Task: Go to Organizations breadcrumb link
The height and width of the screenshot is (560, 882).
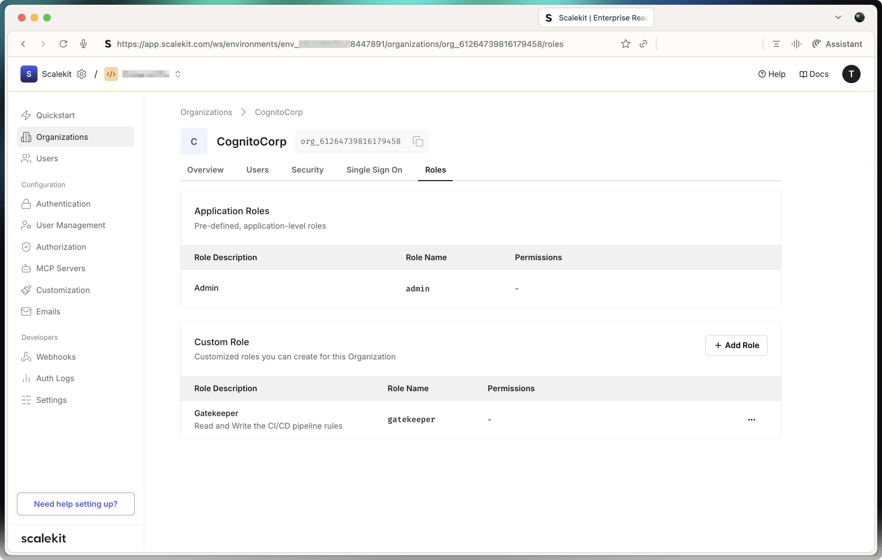Action: click(x=206, y=112)
